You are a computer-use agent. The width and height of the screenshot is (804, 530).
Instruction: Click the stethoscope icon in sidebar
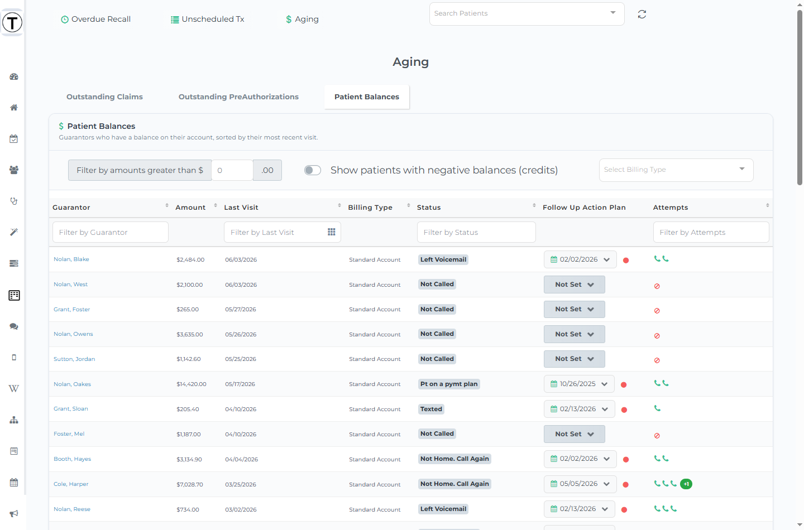[14, 201]
